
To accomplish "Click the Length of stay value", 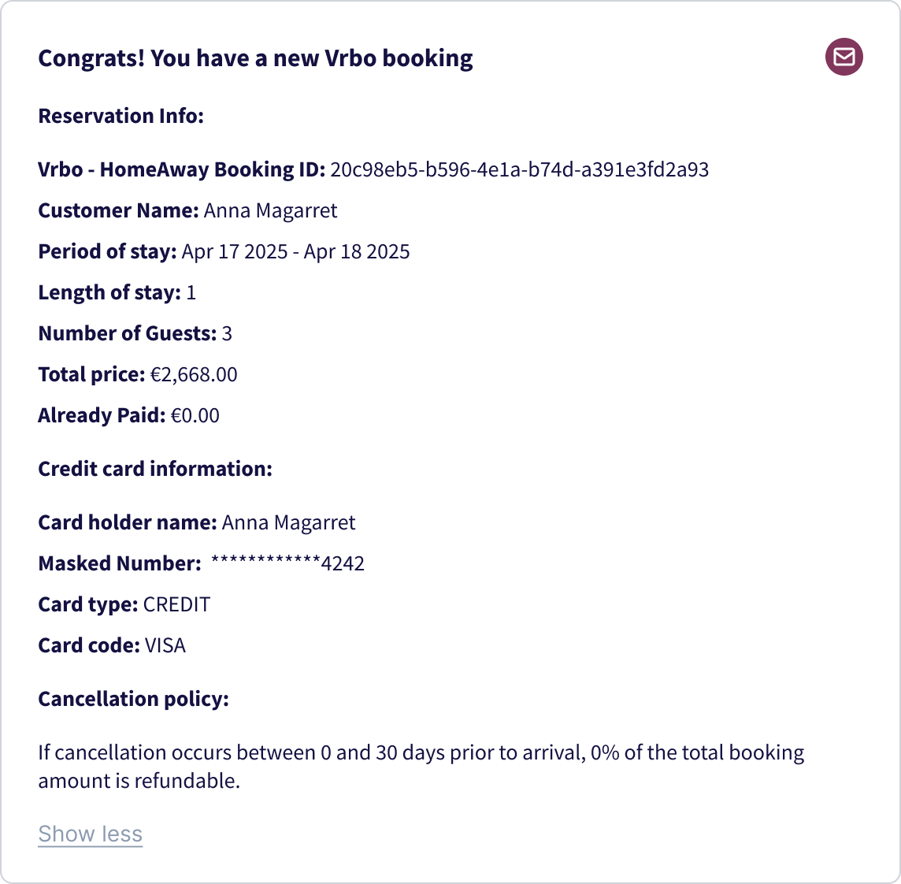I will [191, 293].
